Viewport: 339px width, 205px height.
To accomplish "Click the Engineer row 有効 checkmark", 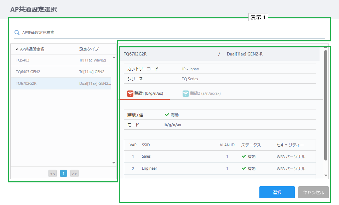I will [244, 169].
